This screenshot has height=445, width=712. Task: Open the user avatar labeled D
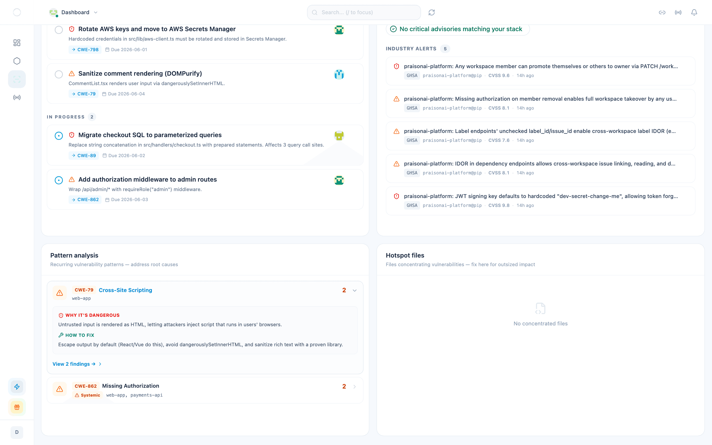[17, 432]
